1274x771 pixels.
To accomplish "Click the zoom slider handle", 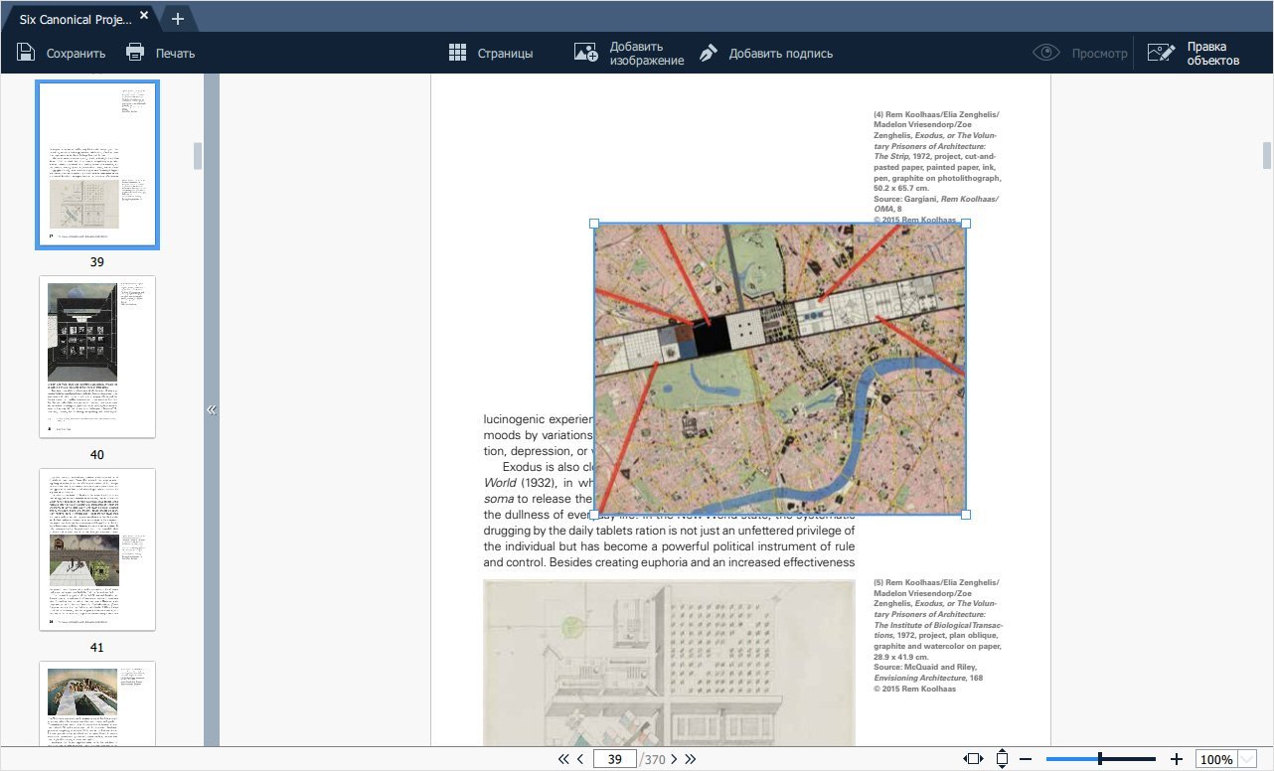I will click(1099, 759).
